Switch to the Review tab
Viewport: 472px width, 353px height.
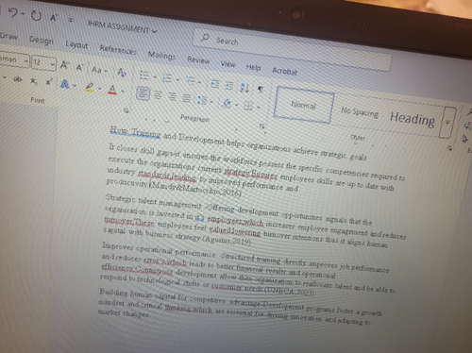click(x=198, y=59)
